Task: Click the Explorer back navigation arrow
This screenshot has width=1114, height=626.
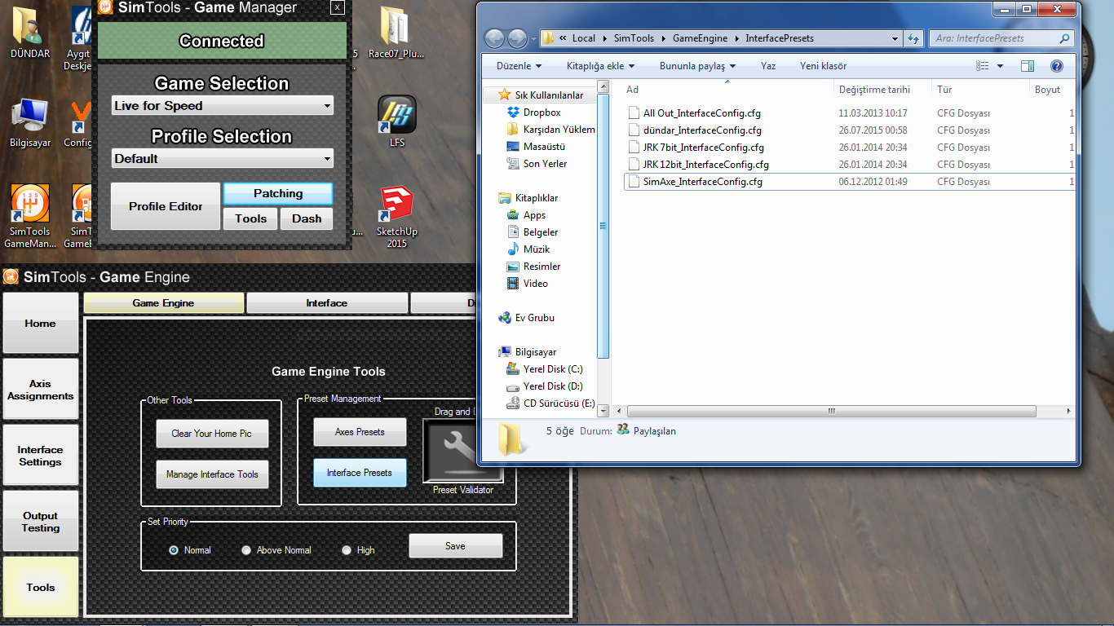Action: [x=494, y=38]
